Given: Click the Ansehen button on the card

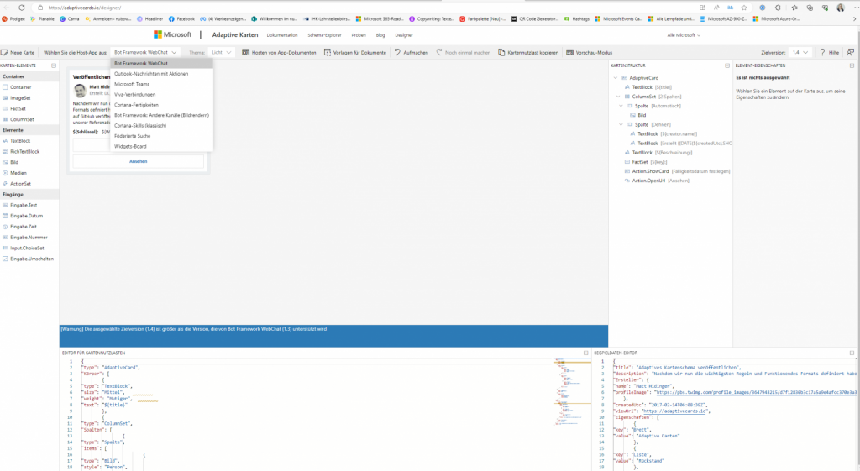Looking at the screenshot, I should tap(139, 161).
